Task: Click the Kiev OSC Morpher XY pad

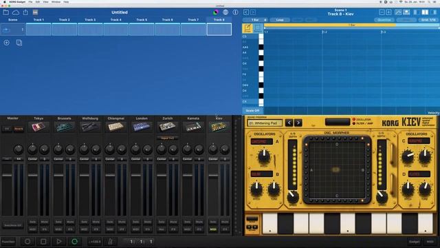Action: (336, 170)
